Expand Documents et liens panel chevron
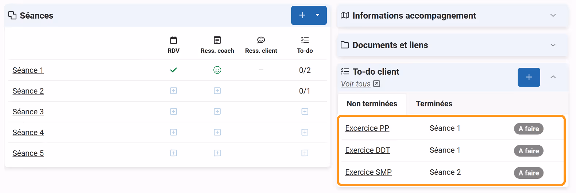Viewport: 576px width, 193px height. click(553, 45)
